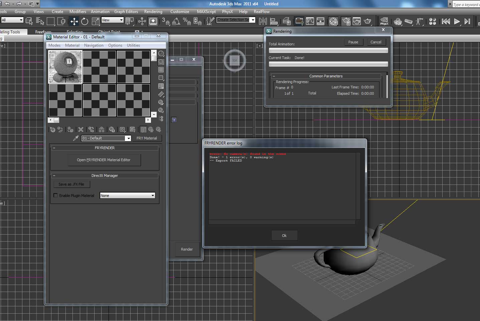Open the Select by Name list tool
The height and width of the screenshot is (321, 480).
click(x=40, y=21)
